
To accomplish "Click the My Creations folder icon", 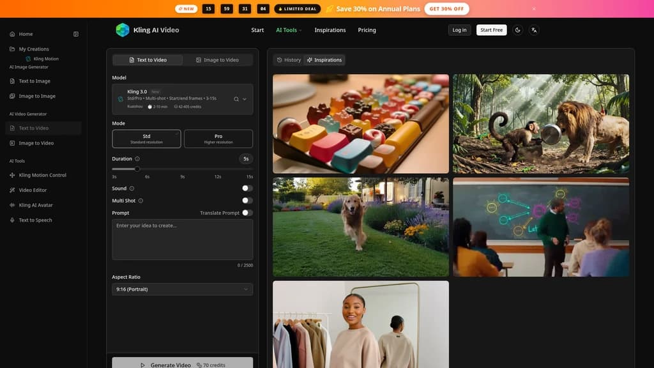I will 12,49.
